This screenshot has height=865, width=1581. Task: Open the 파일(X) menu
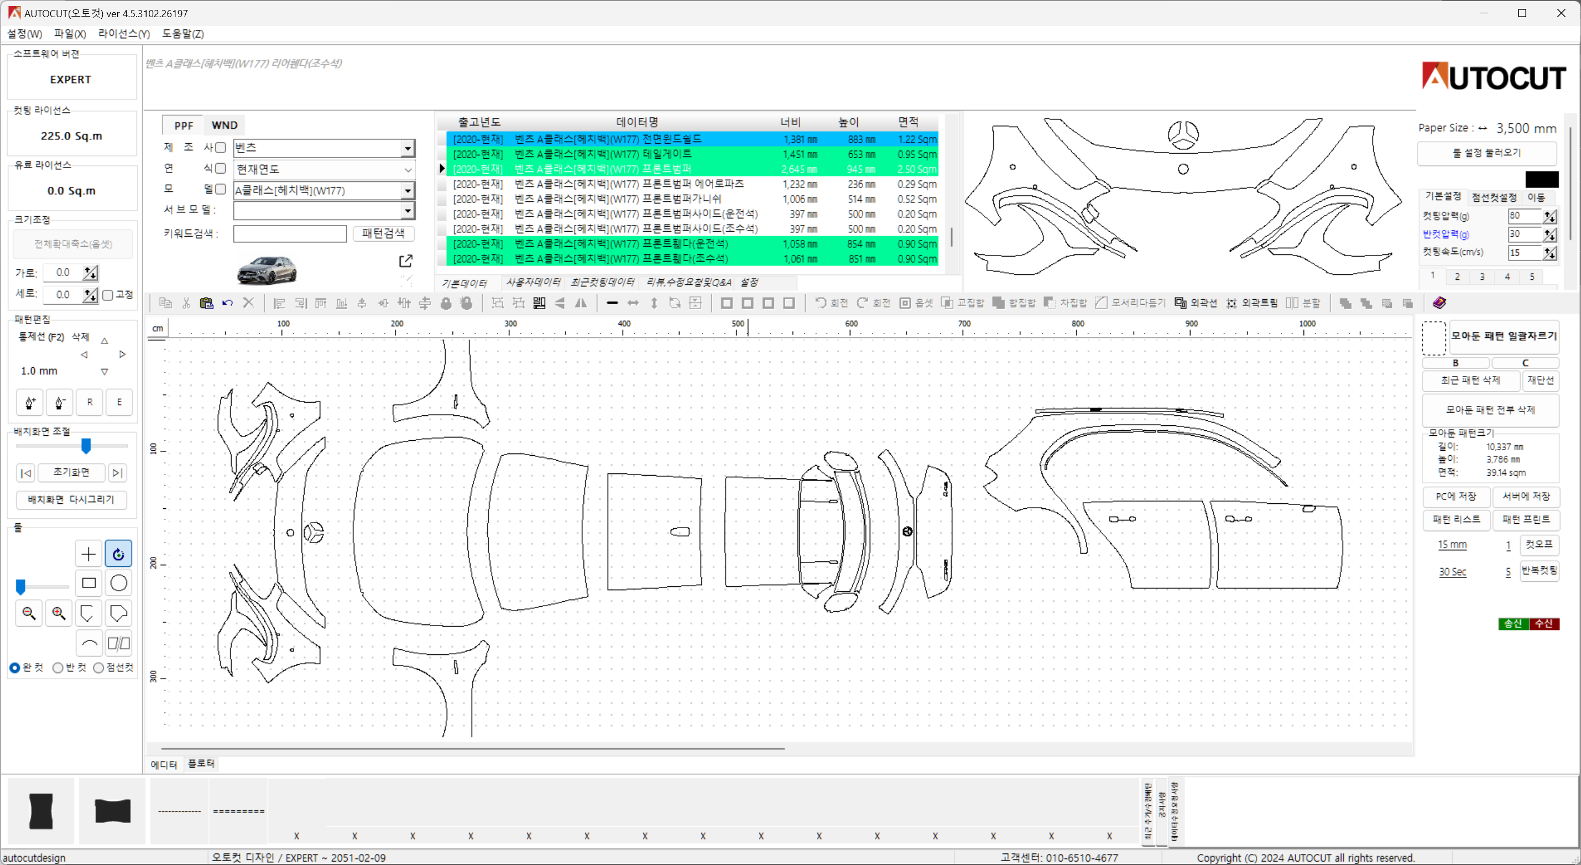[x=70, y=34]
